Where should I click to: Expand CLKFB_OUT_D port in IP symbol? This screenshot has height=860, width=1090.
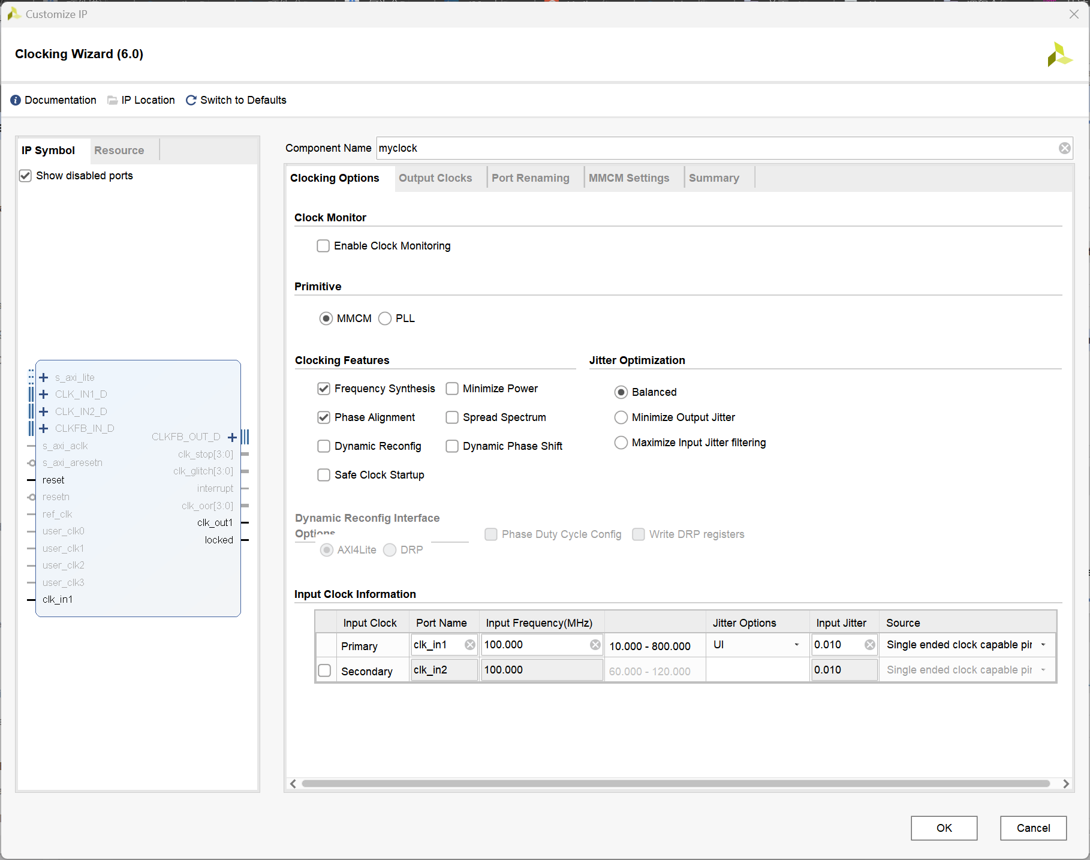tap(232, 437)
